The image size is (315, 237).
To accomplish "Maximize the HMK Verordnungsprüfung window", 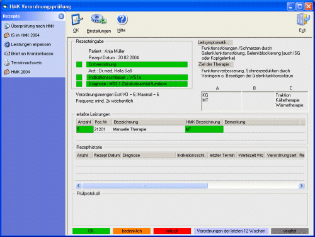I will 300,6.
